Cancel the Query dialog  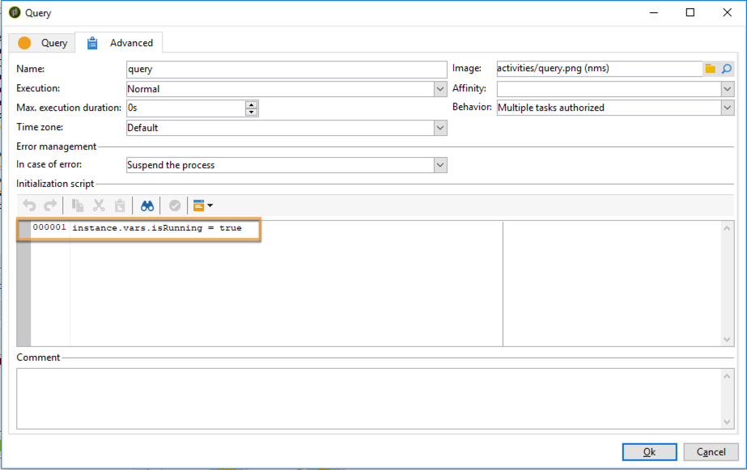pos(711,452)
